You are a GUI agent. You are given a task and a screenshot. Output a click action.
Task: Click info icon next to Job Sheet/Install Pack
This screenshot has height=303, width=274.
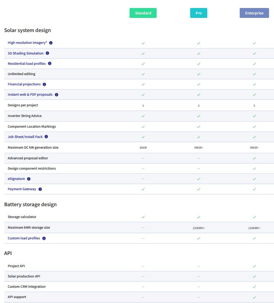click(x=46, y=136)
